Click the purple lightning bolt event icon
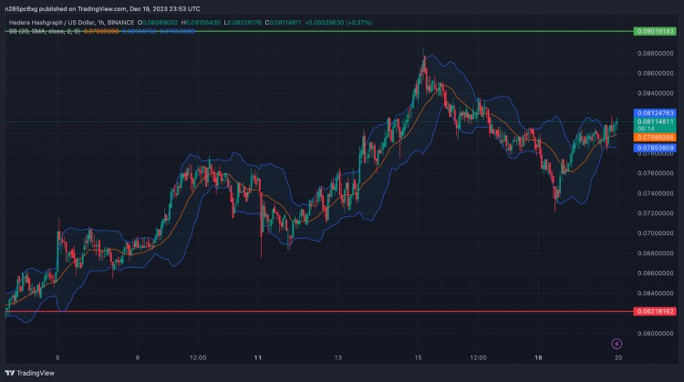 [617, 343]
